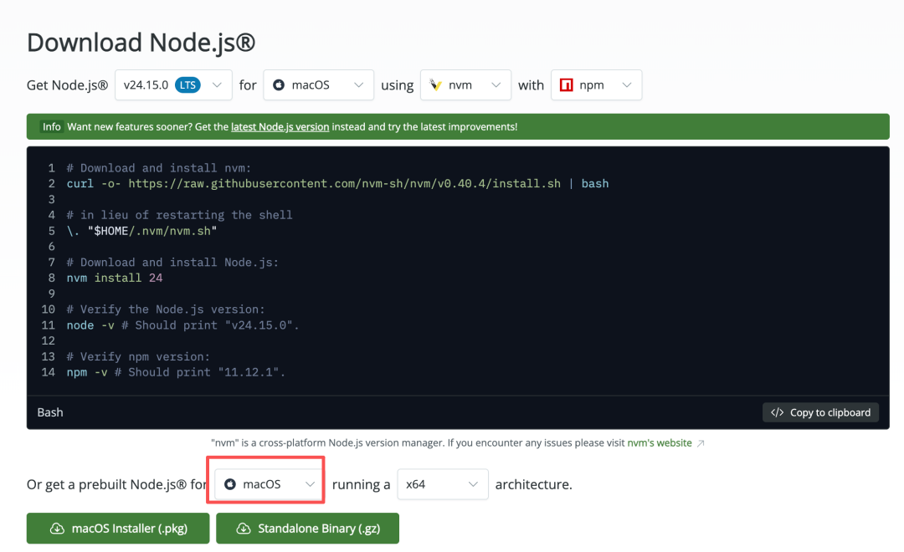Click the 'node -v' code line
The height and width of the screenshot is (552, 904).
[x=182, y=325]
